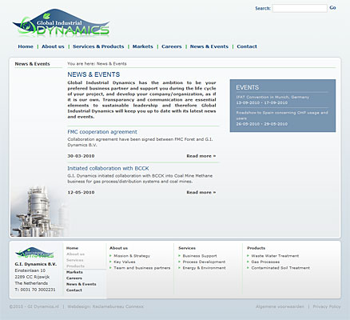
Task: Open the About us top navigation item
Action: click(53, 46)
